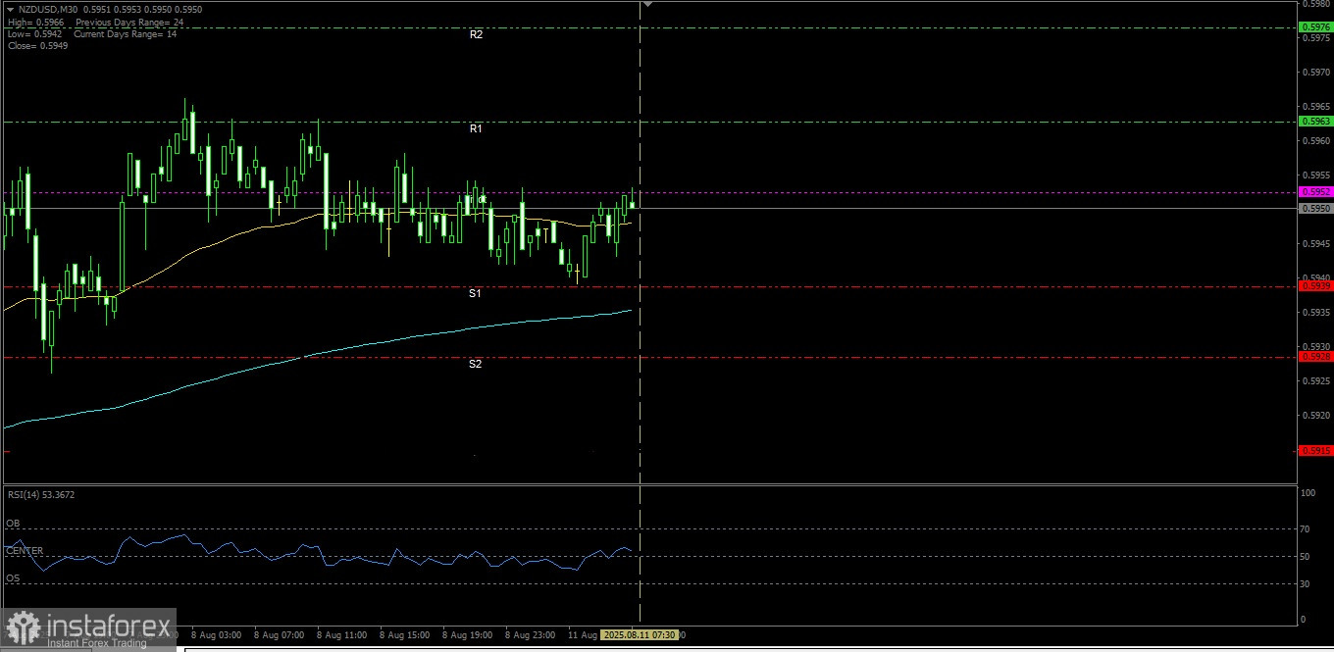
Task: Click the 0.5935 price axis label
Action: click(1314, 312)
